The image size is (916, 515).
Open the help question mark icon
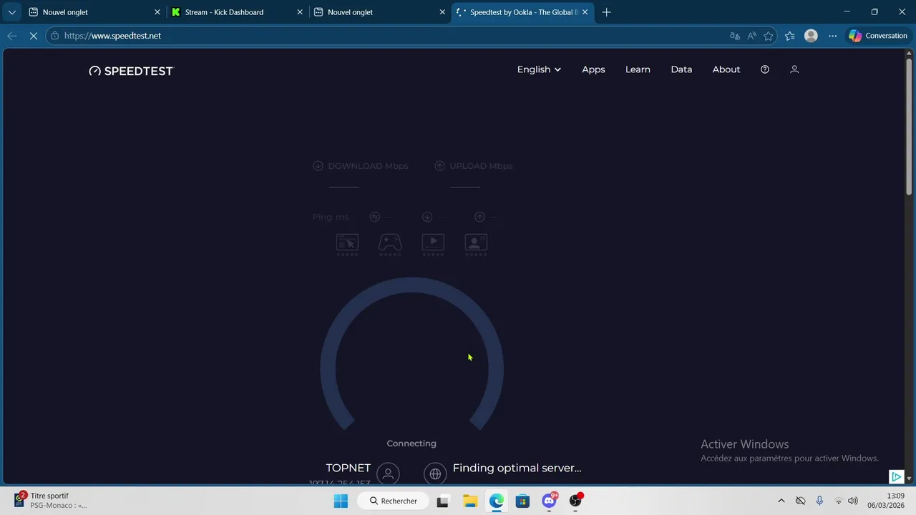[x=765, y=69]
